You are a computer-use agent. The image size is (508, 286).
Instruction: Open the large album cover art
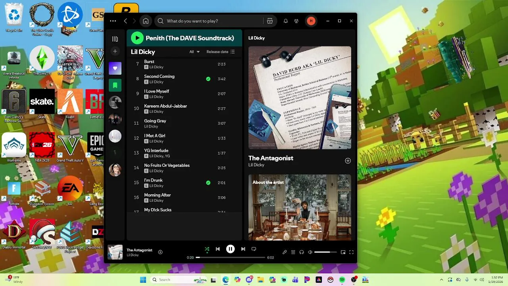click(300, 98)
